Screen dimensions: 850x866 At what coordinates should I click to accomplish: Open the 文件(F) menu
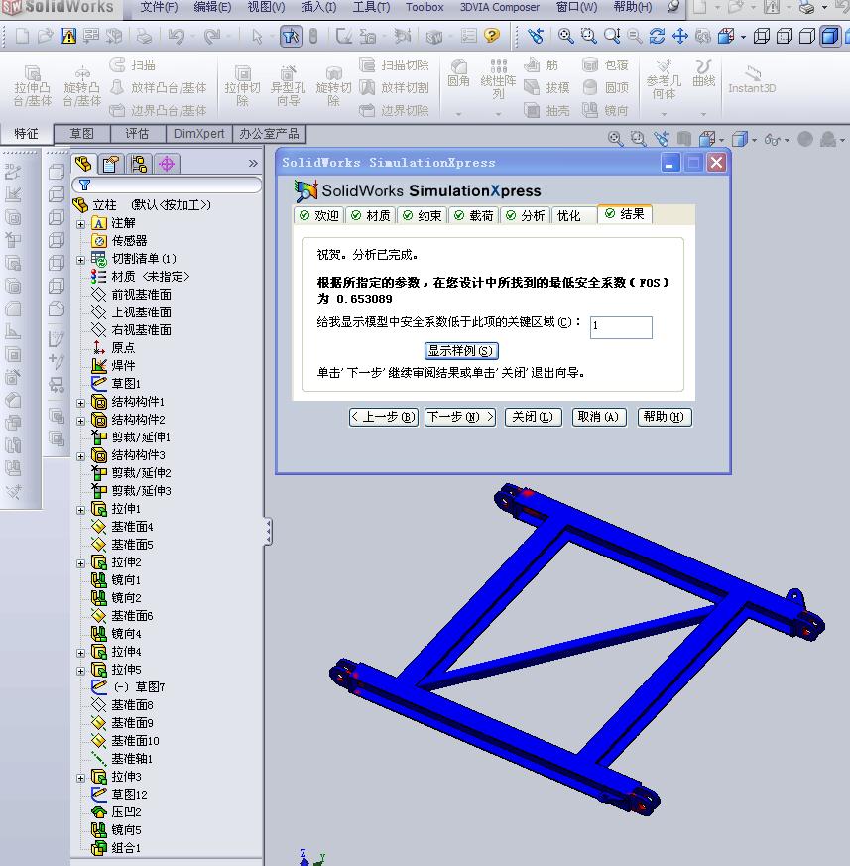click(159, 7)
